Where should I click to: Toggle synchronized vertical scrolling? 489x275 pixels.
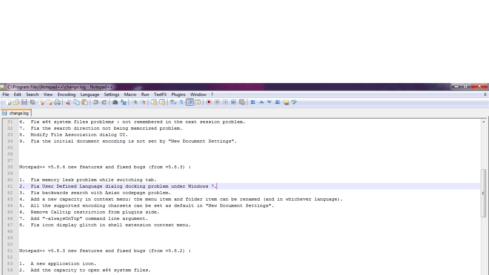click(x=154, y=102)
